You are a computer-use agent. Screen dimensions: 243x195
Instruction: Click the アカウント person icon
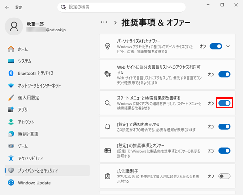tap(11, 122)
